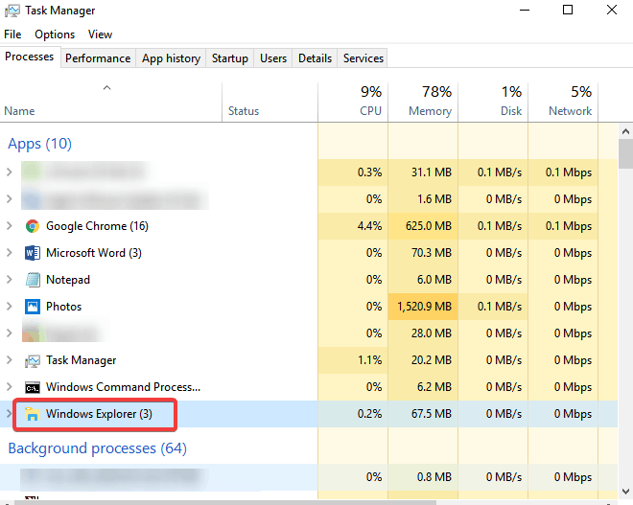
Task: Click the scroll up arrow of process list
Action: (625, 131)
